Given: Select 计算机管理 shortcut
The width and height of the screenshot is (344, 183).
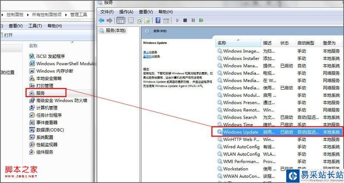Looking at the screenshot, I should [x=43, y=108].
